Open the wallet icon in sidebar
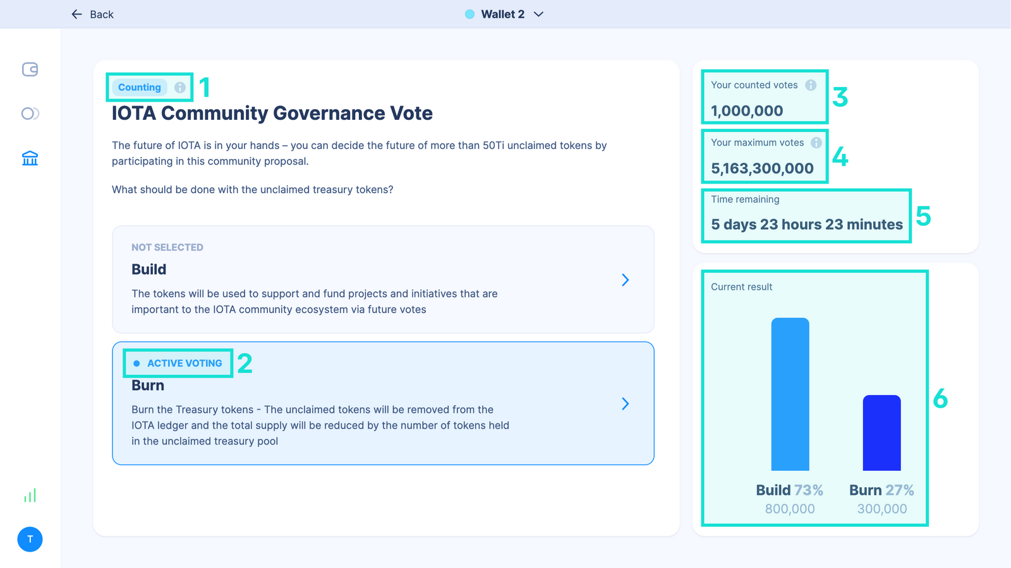Image resolution: width=1011 pixels, height=568 pixels. 30,69
